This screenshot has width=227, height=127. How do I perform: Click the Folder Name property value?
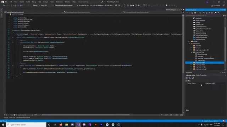point(210,83)
